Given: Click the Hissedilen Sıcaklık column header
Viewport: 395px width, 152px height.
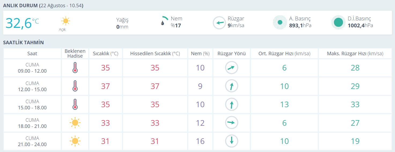Looking at the screenshot, I should pos(155,53).
